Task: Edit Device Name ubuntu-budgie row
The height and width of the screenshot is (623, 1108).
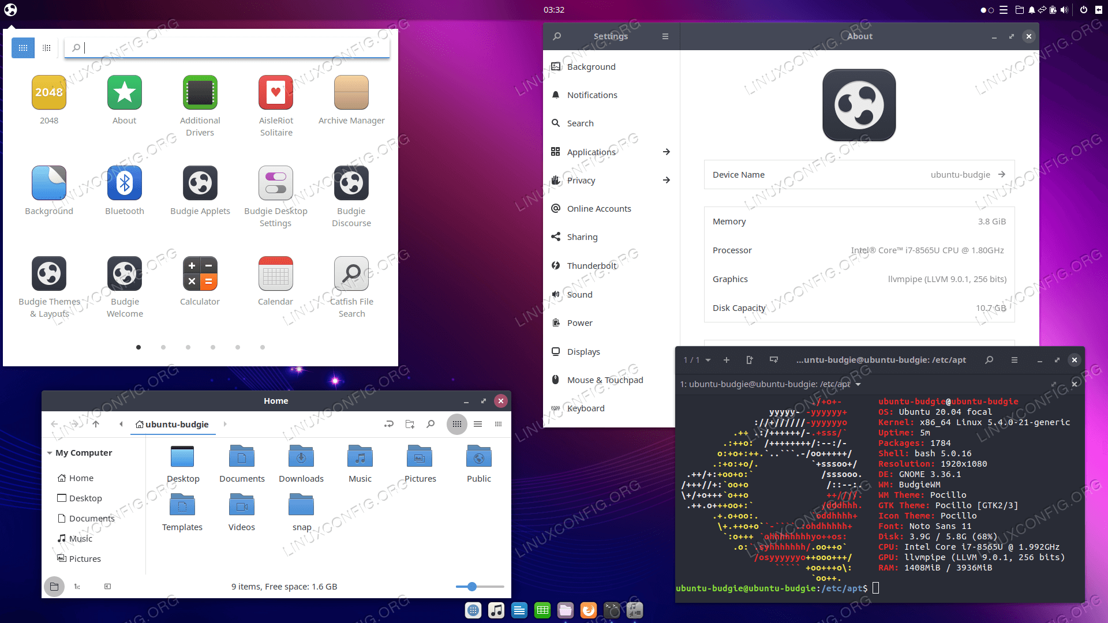Action: pos(859,175)
